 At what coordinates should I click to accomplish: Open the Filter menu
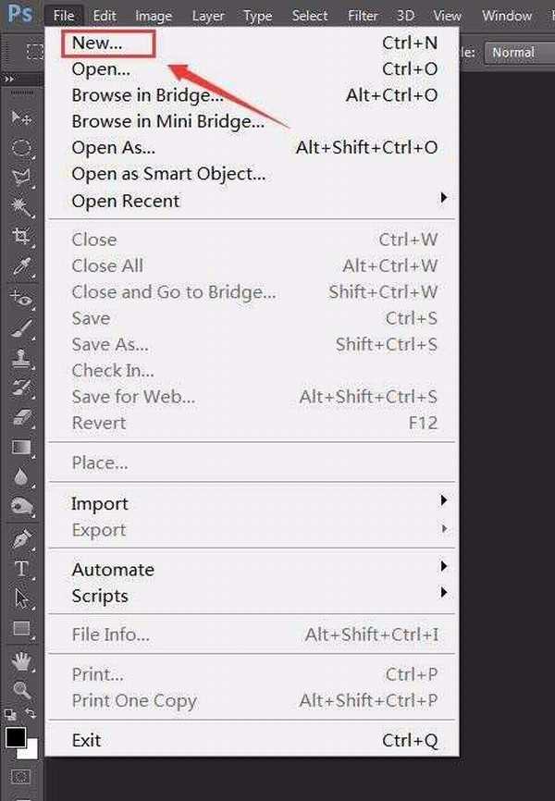pos(362,16)
